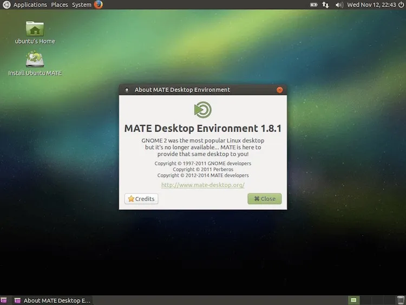Open the Applications menu
406x305 pixels.
pos(30,5)
